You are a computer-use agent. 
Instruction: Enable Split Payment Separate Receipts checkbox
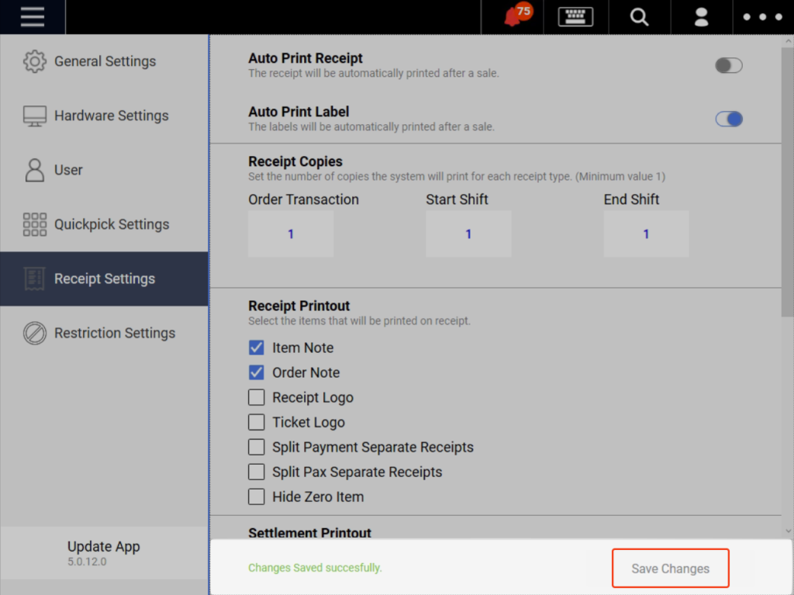tap(257, 447)
